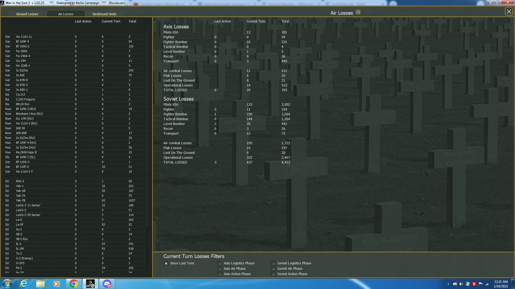Select the Bf 109G-2 aircraft row
Image resolution: width=515 pixels, height=289 pixels.
click(76, 46)
